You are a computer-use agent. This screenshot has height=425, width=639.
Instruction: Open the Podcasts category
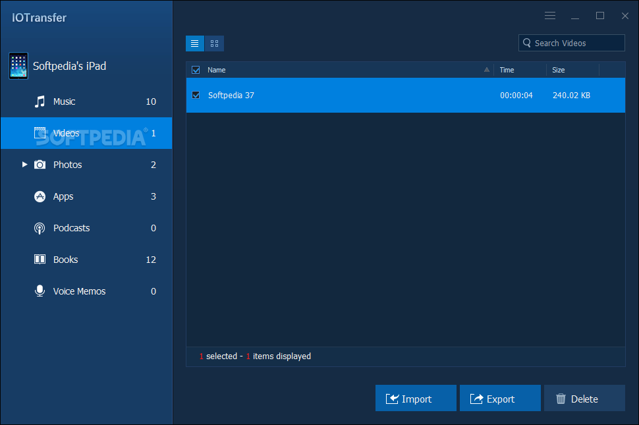(x=86, y=228)
